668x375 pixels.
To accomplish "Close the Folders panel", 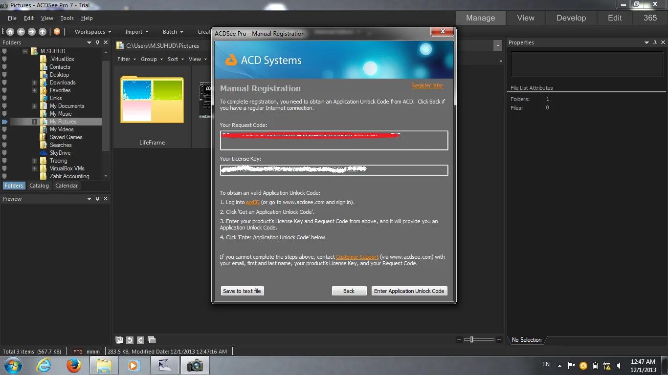I will [x=106, y=42].
